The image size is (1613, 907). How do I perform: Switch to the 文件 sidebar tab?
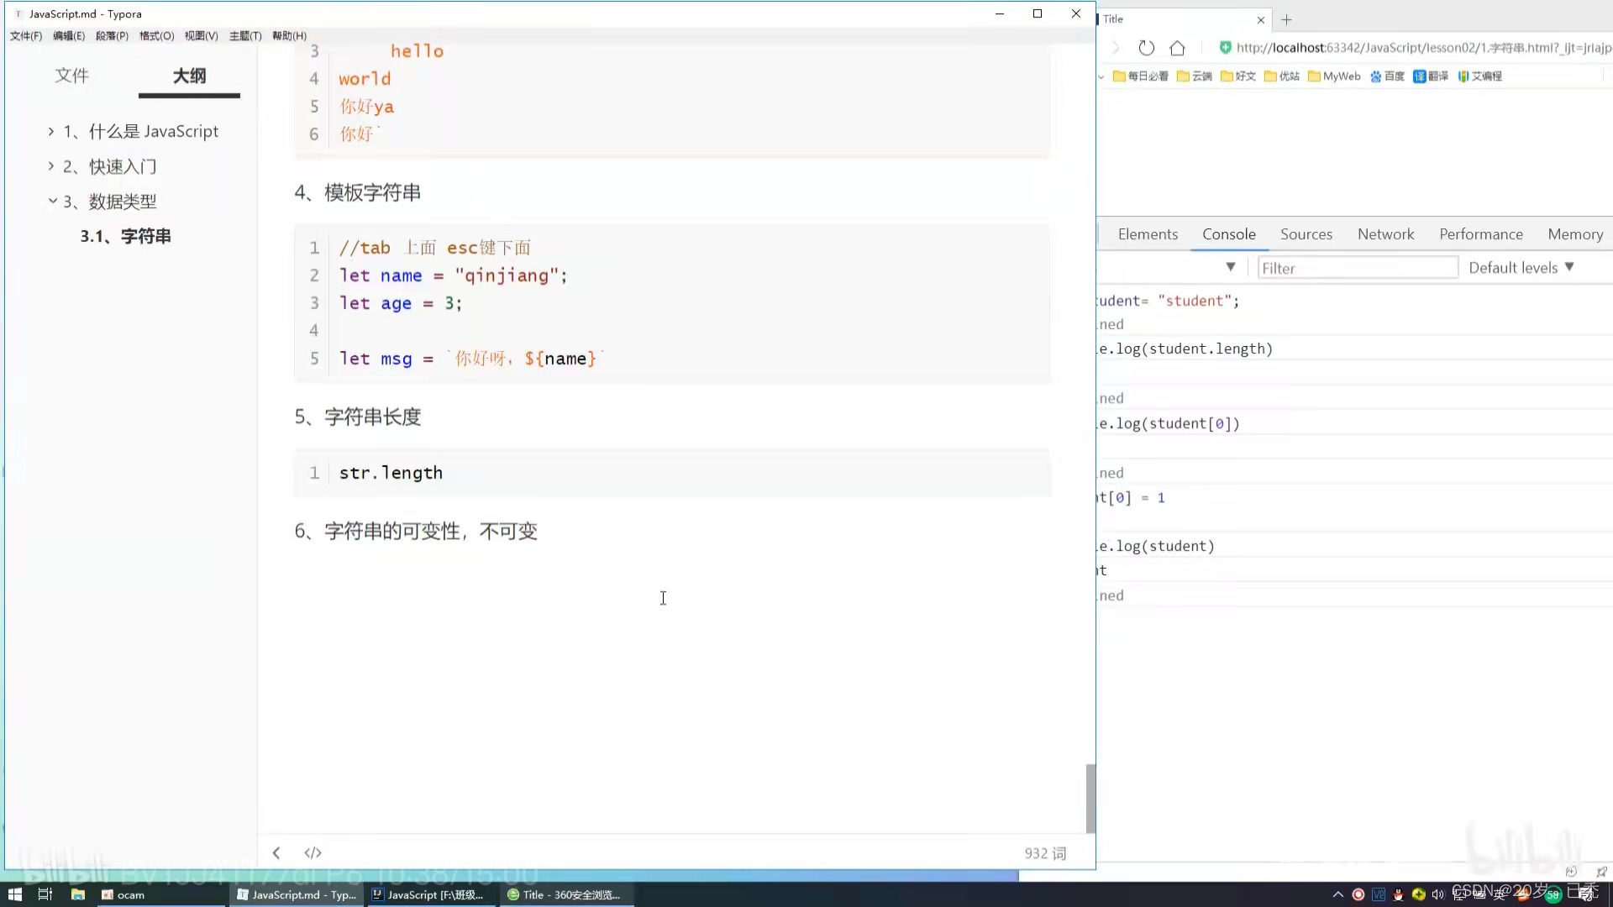(71, 76)
